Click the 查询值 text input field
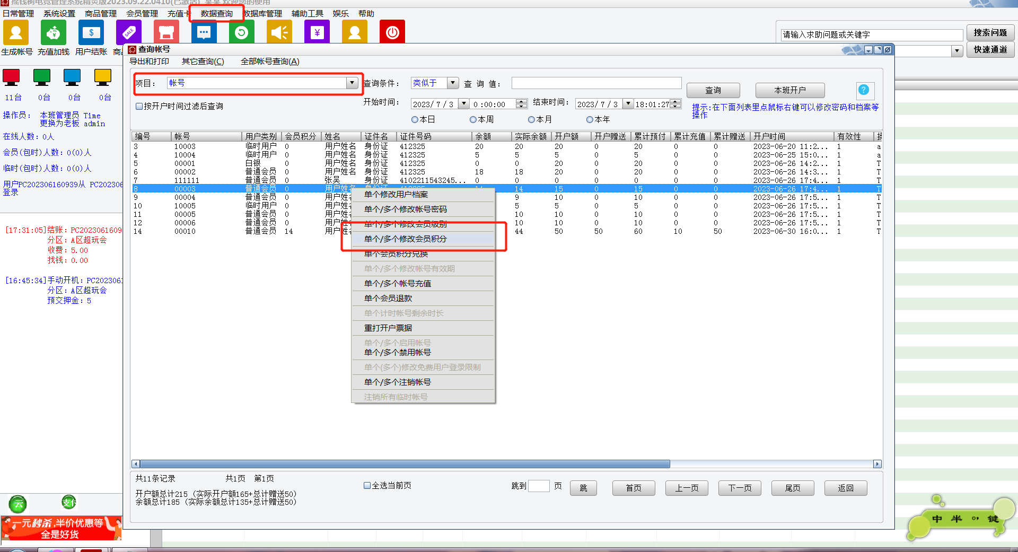The width and height of the screenshot is (1018, 552). point(596,83)
